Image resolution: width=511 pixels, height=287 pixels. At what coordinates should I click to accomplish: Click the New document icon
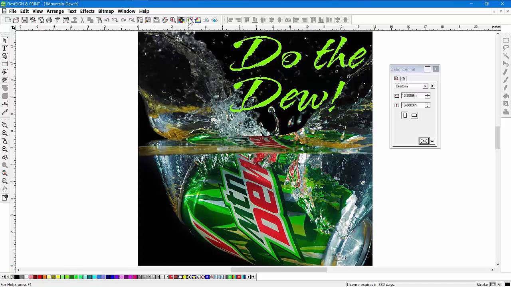(x=8, y=20)
